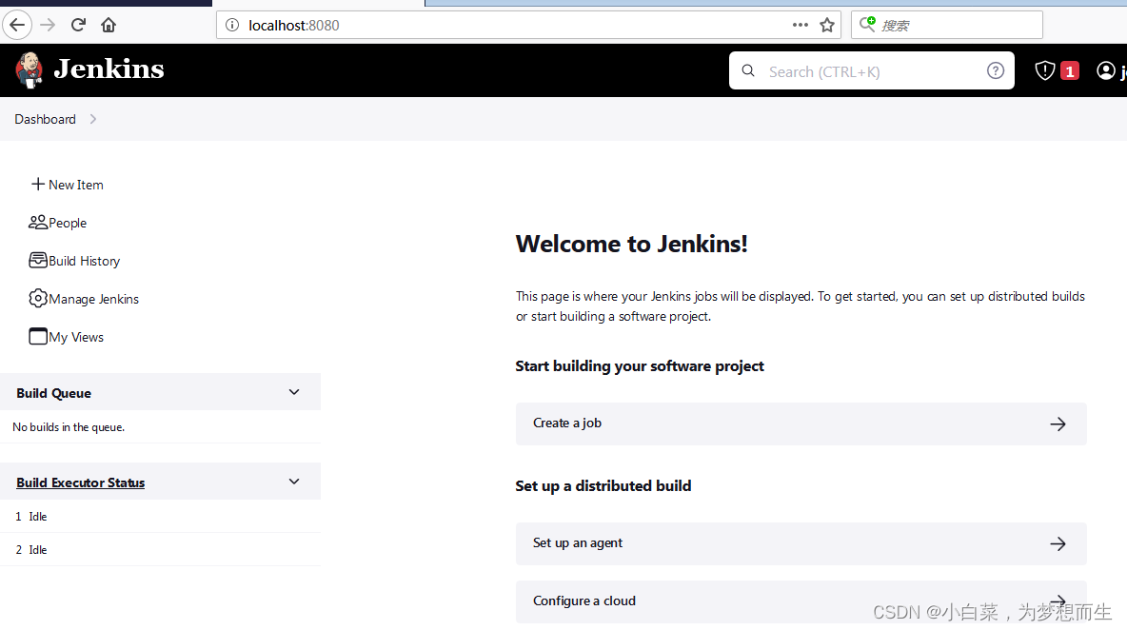Click the browser forward arrow button
This screenshot has width=1127, height=630.
pyautogui.click(x=49, y=25)
